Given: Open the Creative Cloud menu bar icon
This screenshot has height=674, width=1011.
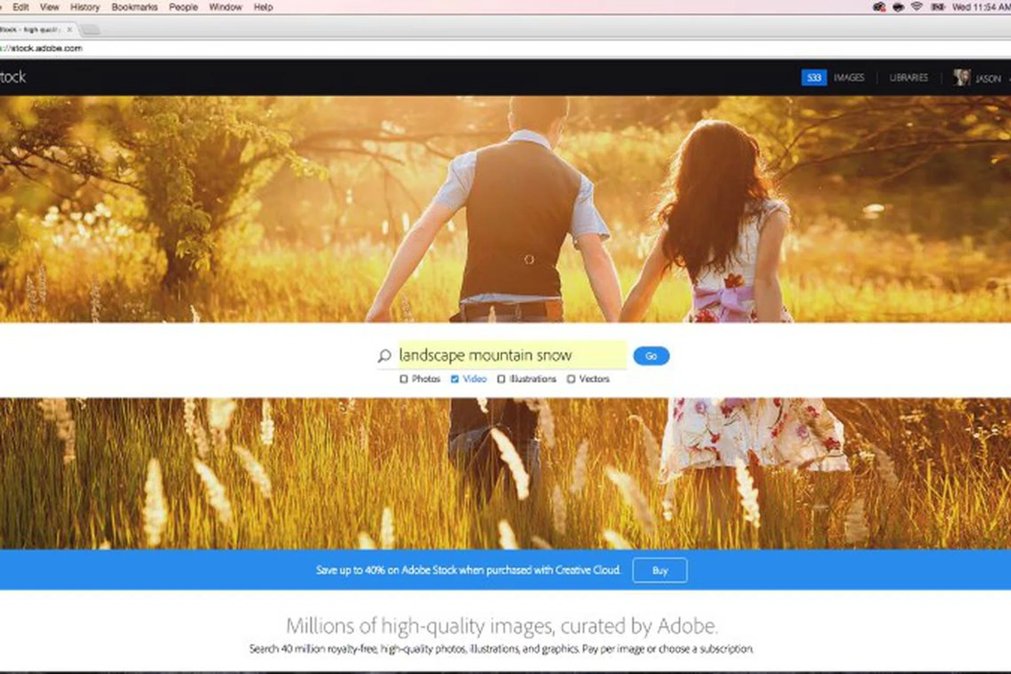Looking at the screenshot, I should [x=879, y=7].
